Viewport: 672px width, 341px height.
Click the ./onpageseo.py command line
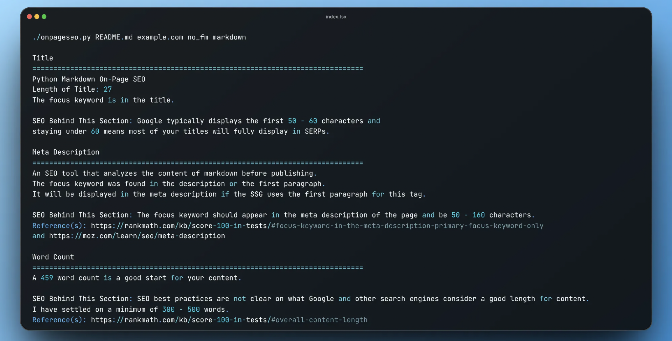pos(139,37)
